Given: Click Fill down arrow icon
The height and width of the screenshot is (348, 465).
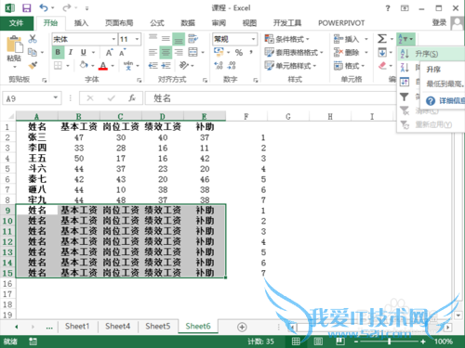Looking at the screenshot, I should coord(382,52).
